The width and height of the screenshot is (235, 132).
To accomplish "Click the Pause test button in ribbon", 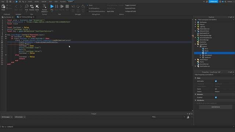I will (x=57, y=6).
